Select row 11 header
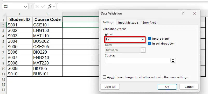 (3, 74)
